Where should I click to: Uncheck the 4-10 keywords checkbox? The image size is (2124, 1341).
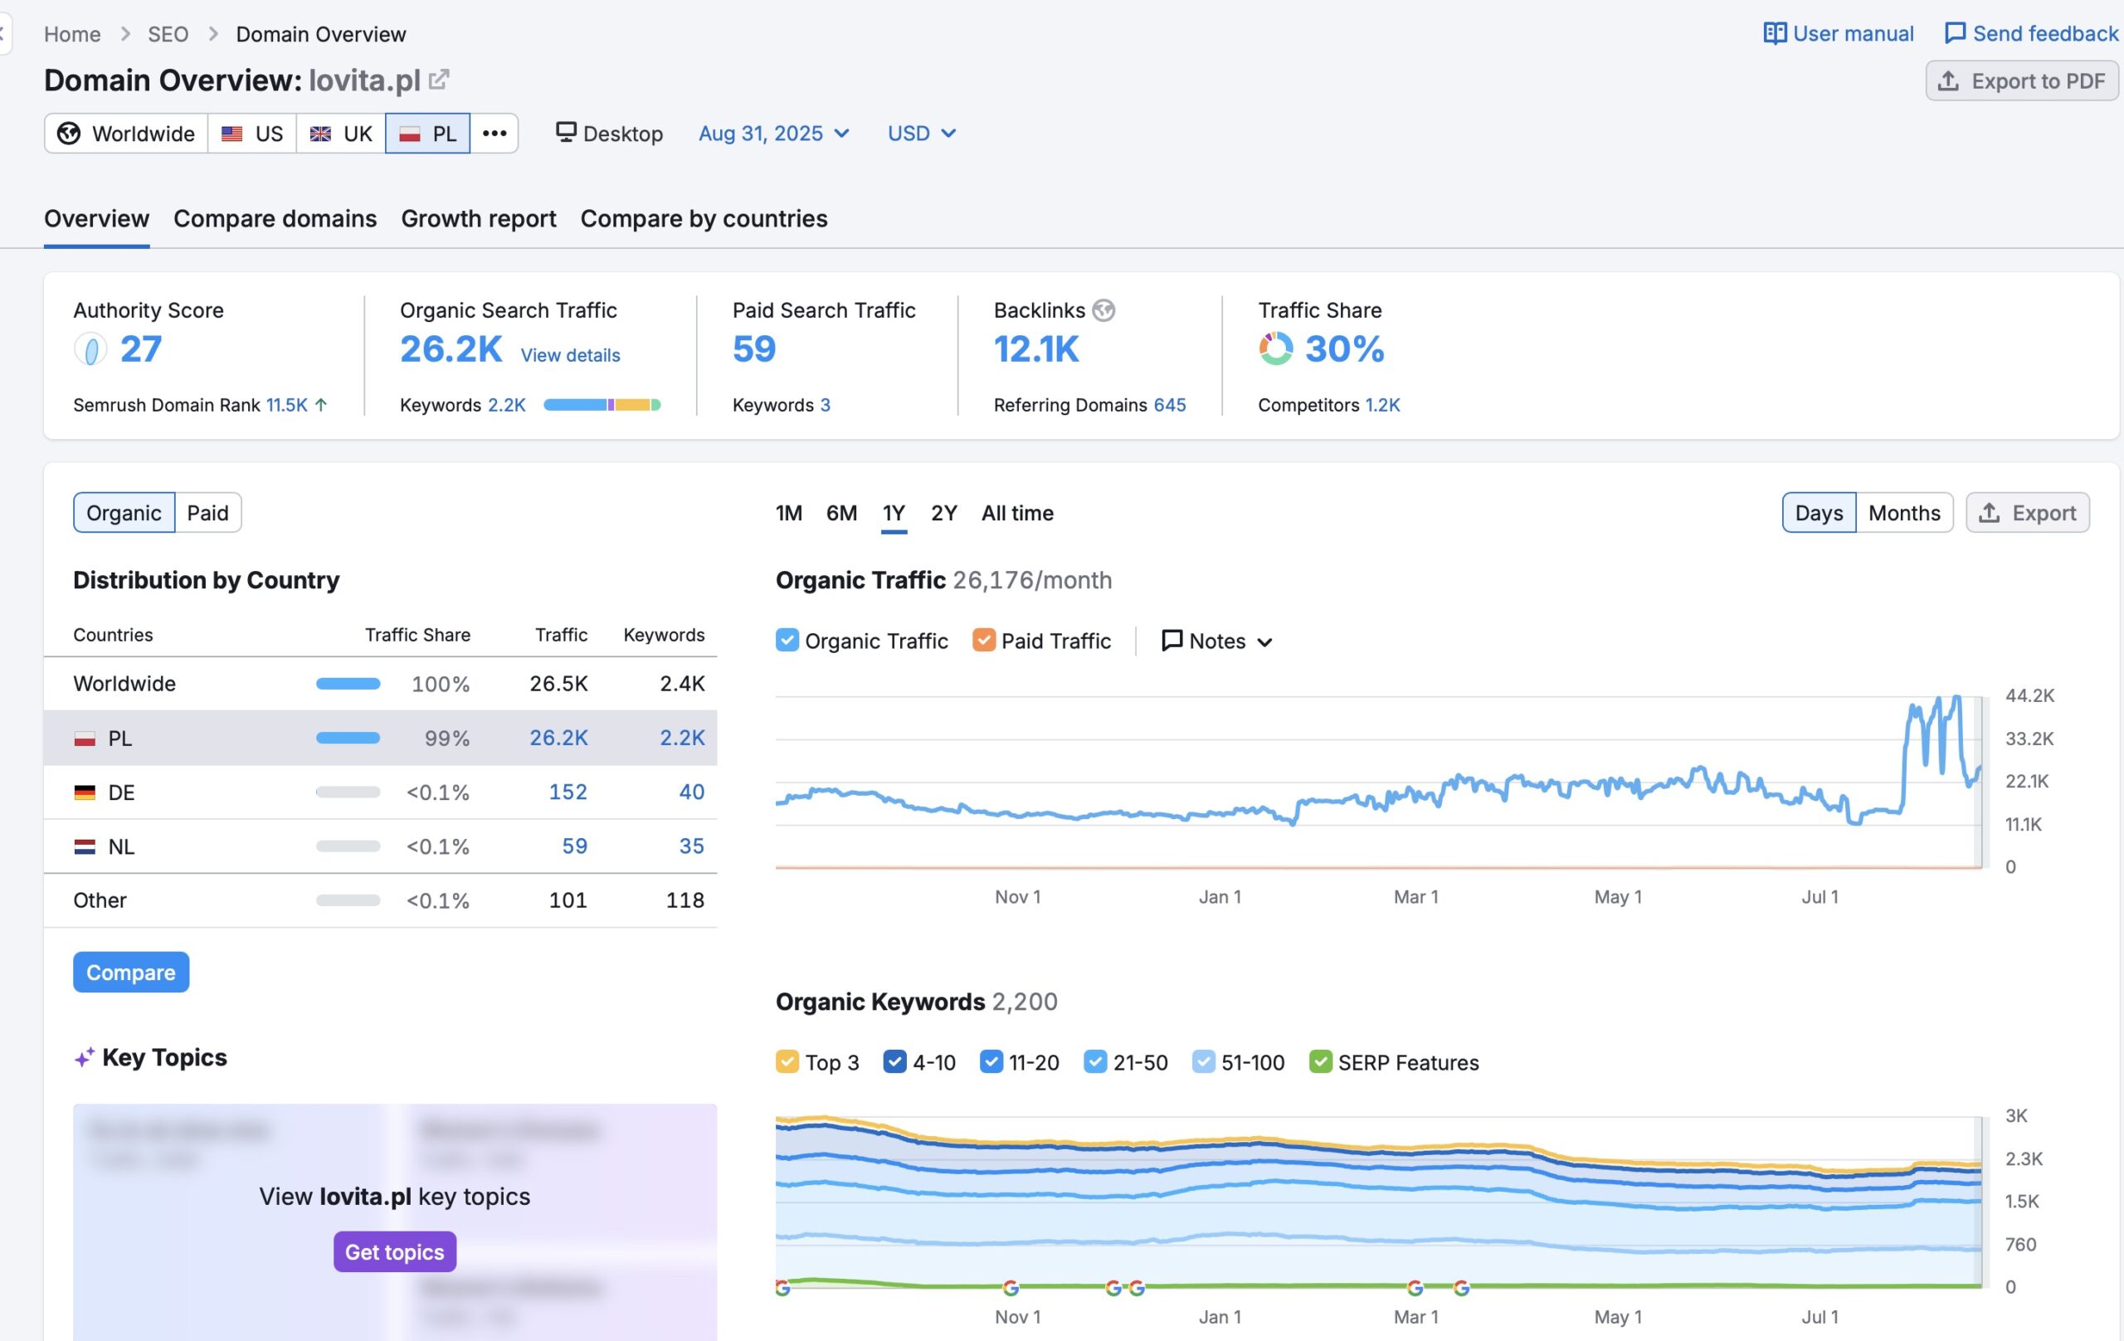tap(894, 1061)
